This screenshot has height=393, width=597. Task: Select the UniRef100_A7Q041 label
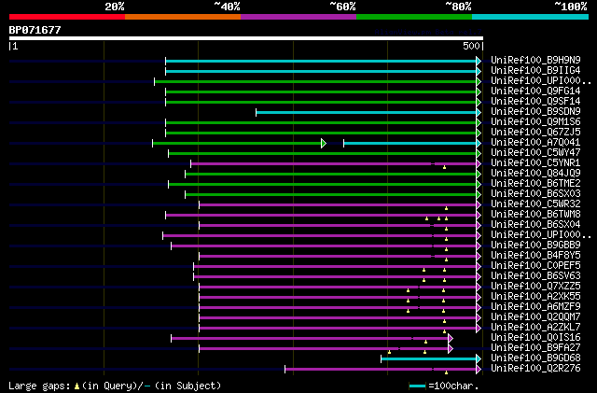point(535,143)
